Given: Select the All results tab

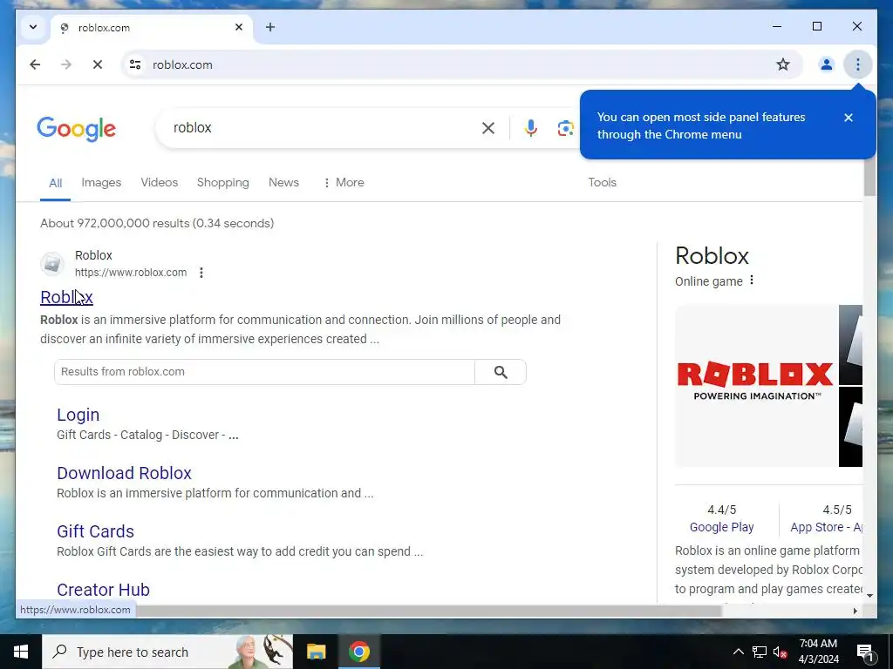Looking at the screenshot, I should (x=55, y=183).
